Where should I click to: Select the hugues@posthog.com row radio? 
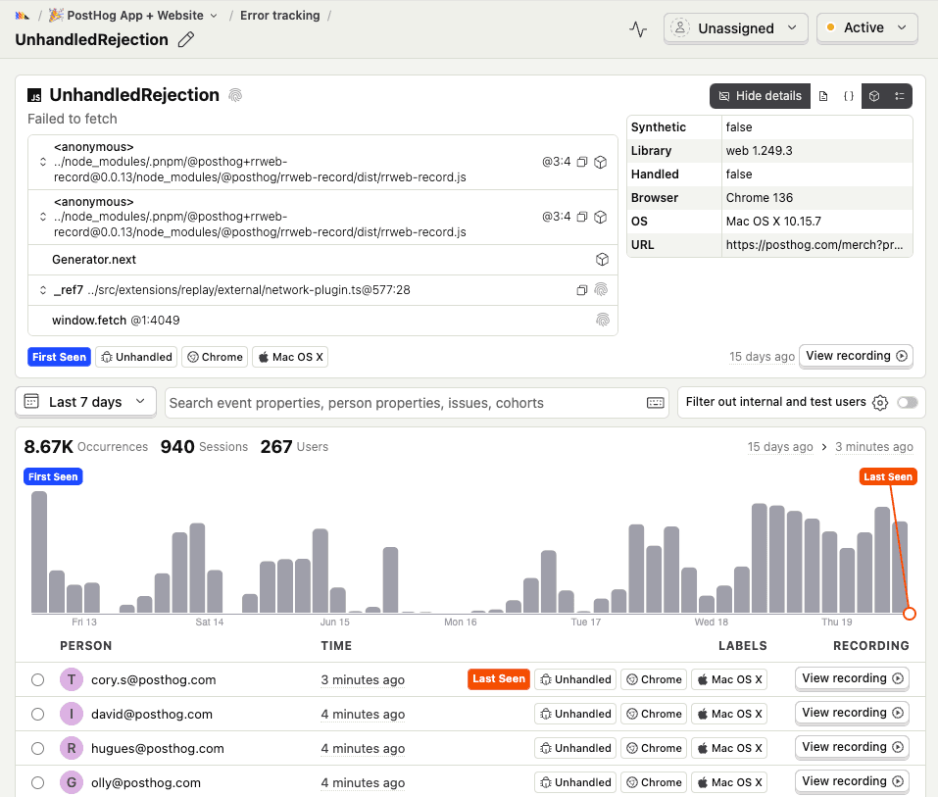click(x=37, y=749)
